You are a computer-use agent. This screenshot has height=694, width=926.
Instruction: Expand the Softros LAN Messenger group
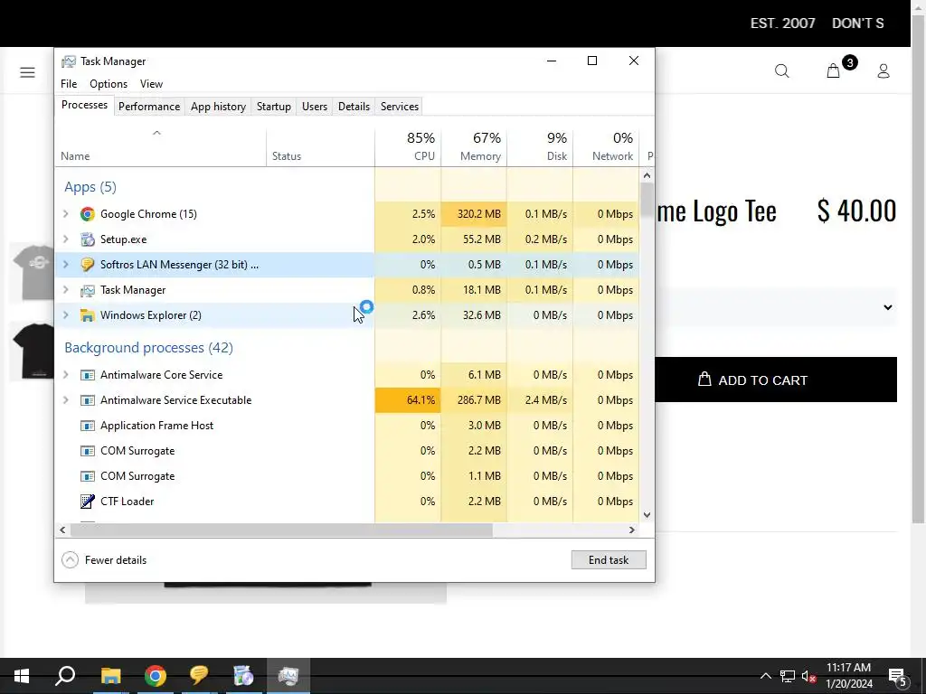65,265
